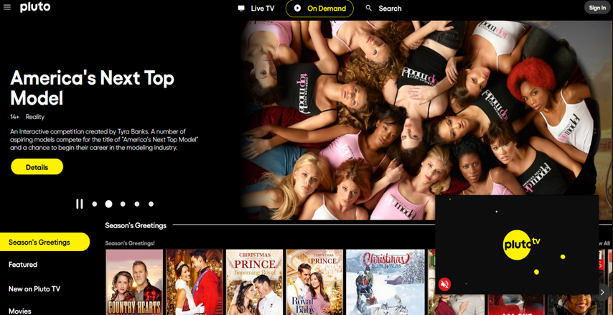This screenshot has width=613, height=315.
Task: Select Season's Greetings category
Action: coord(45,242)
